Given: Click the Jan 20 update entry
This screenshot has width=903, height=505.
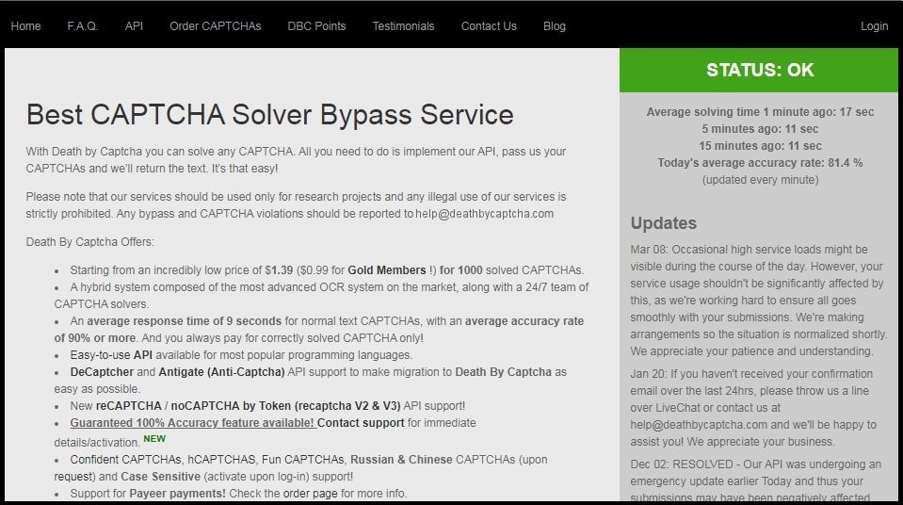Looking at the screenshot, I should (753, 408).
